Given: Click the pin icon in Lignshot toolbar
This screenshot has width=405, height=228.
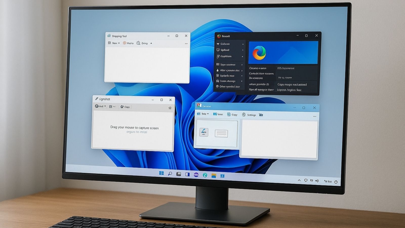Looking at the screenshot, I should pos(170,108).
